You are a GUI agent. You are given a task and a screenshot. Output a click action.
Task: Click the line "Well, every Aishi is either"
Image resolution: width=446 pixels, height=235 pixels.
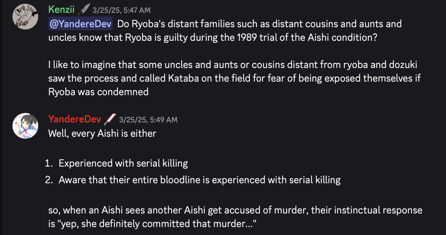coord(102,133)
